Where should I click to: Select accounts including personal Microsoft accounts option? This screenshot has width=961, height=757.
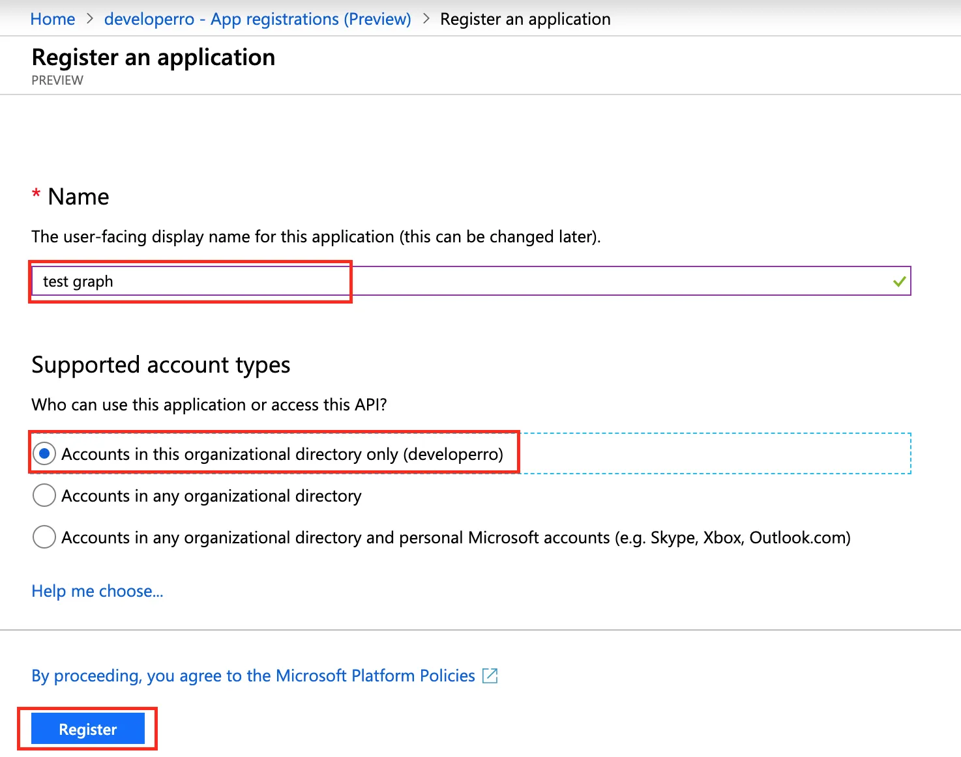(44, 537)
